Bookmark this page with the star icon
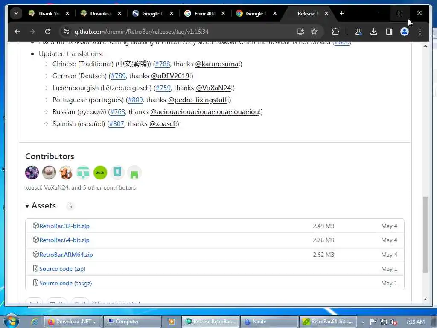The height and width of the screenshot is (328, 437). pos(314,32)
